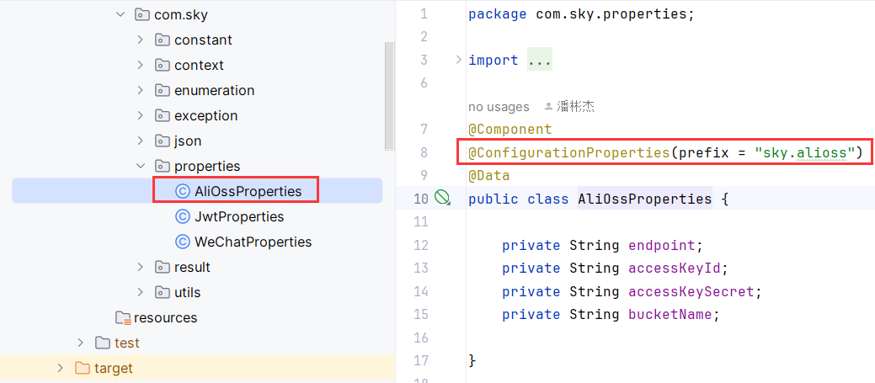
Task: Expand the exception package
Action: click(140, 115)
